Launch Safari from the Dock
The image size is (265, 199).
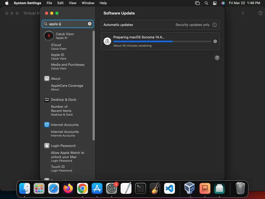click(x=54, y=188)
